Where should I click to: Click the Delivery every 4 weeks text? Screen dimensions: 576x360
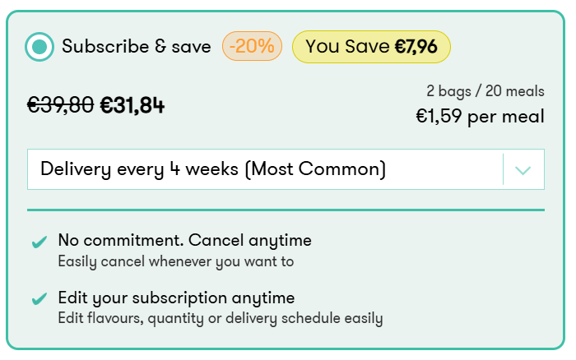(x=138, y=169)
